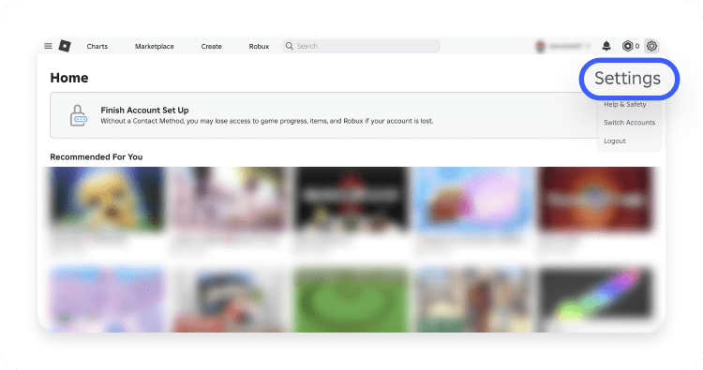The width and height of the screenshot is (703, 370).
Task: Choose Help & Safety from dropdown
Action: click(x=624, y=104)
